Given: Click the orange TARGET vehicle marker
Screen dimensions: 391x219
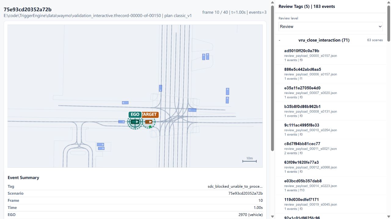Looking at the screenshot, I should click(x=149, y=122).
